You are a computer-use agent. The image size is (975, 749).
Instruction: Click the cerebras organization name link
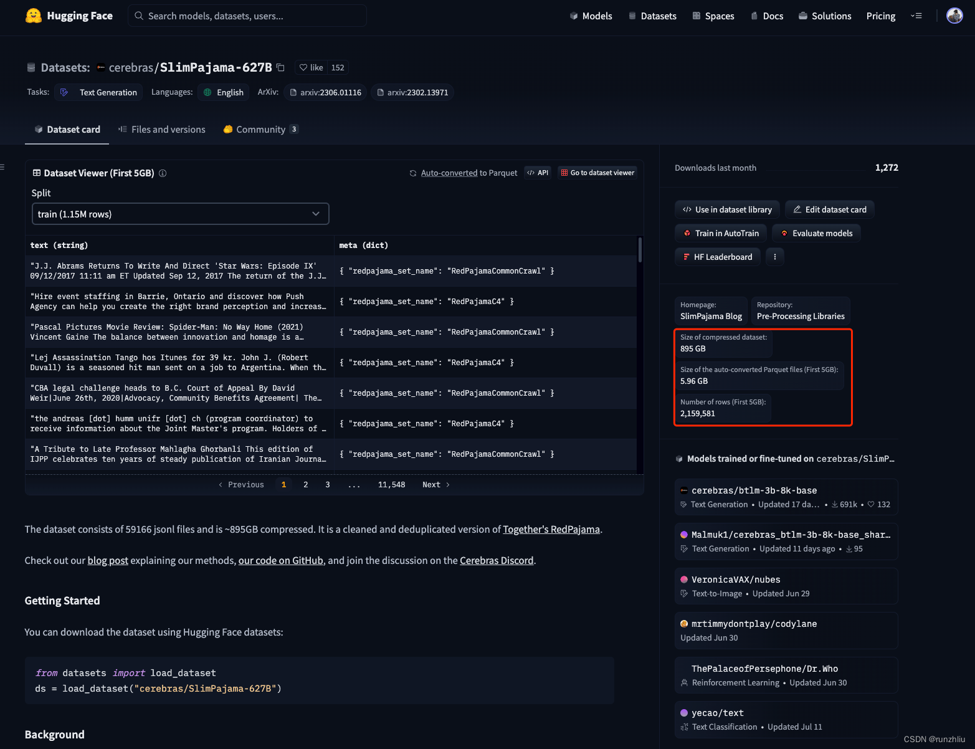(x=131, y=67)
